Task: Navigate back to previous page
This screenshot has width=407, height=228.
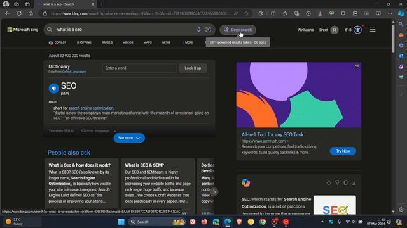Action: (x=7, y=13)
